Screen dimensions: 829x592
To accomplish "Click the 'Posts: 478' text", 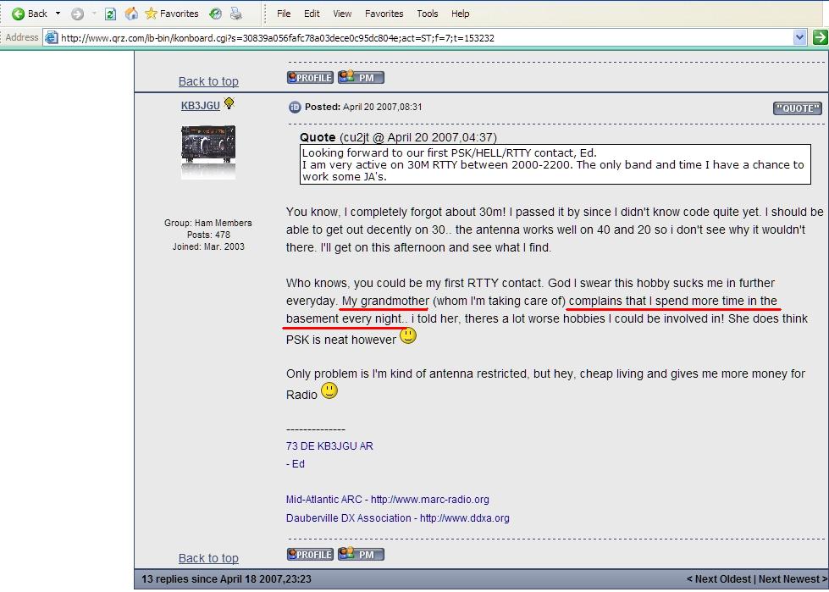I will click(208, 235).
